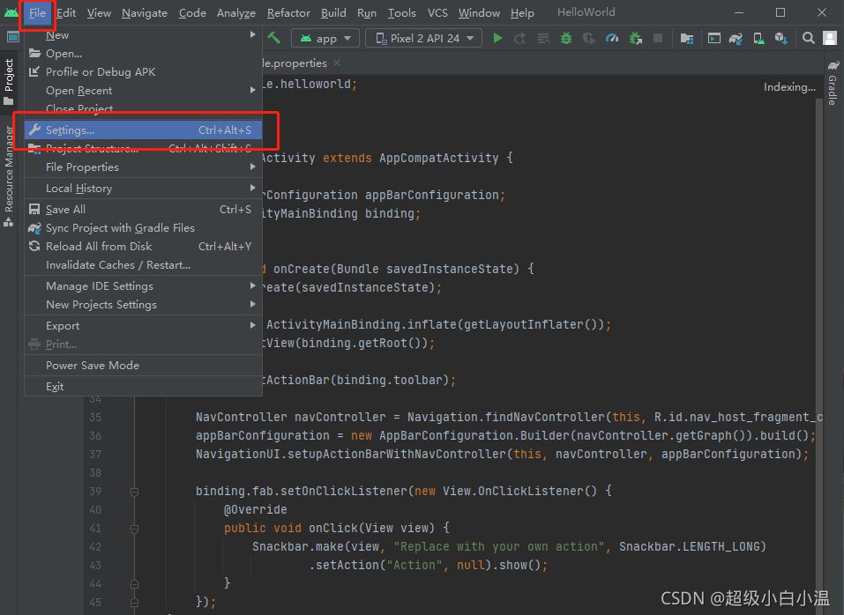Open the File menu

tap(37, 13)
